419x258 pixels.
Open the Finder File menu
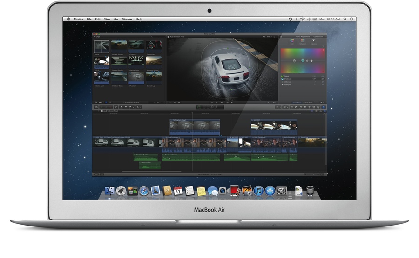(88, 19)
